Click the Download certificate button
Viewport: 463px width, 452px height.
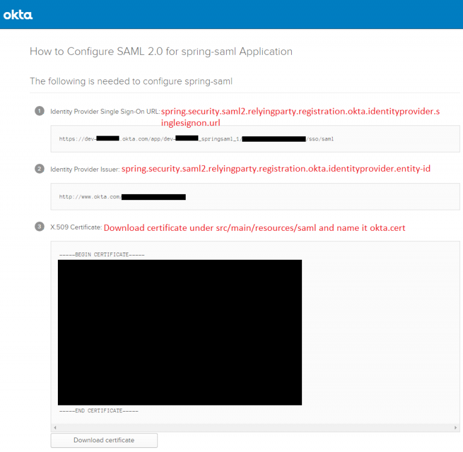pyautogui.click(x=104, y=440)
